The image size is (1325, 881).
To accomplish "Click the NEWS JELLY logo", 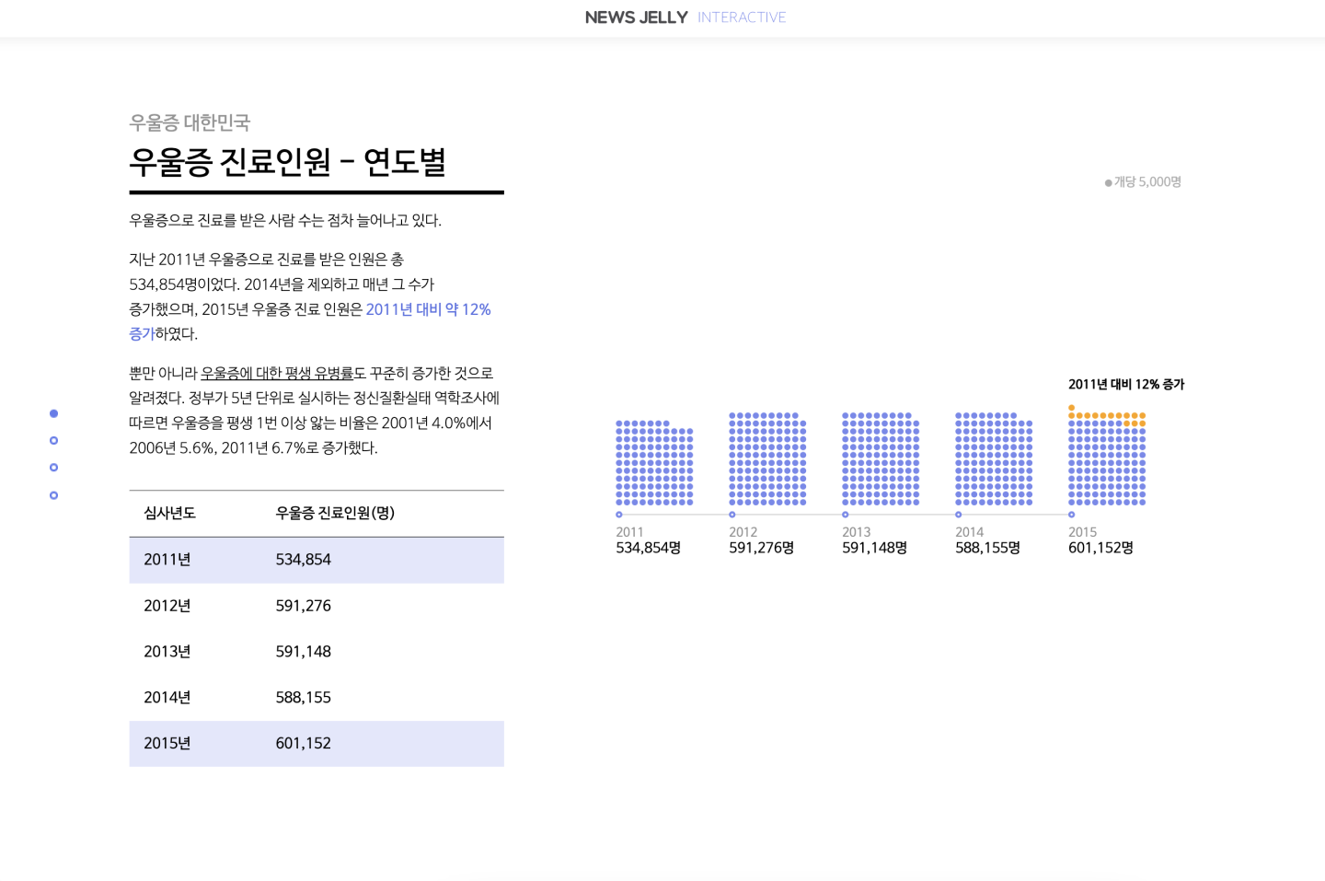I will tap(636, 17).
